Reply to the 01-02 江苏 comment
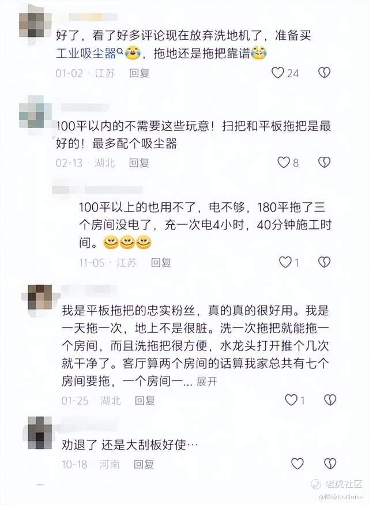 coord(139,73)
